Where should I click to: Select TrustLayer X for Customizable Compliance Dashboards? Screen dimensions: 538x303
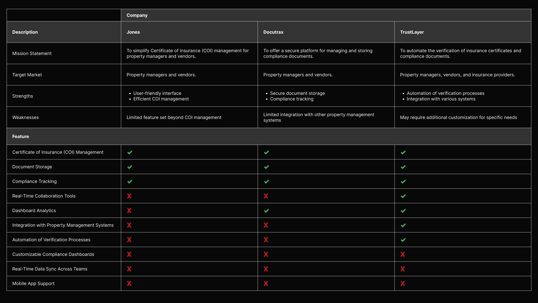[x=403, y=254]
